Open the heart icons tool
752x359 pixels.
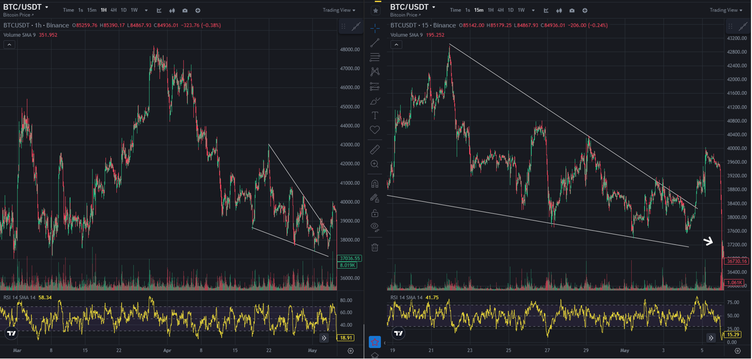click(x=375, y=130)
